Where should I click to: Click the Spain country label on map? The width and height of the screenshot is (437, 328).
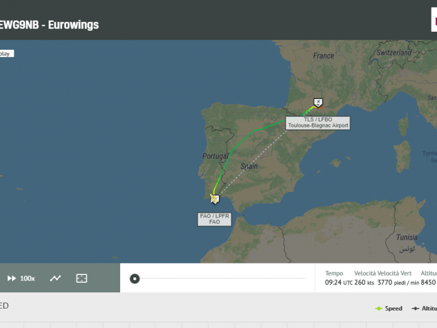point(249,166)
